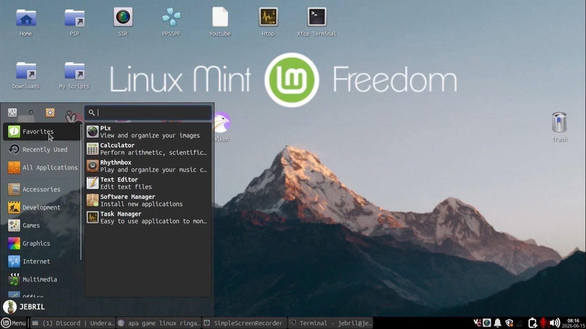Click the Menu button on the panel

[14, 323]
